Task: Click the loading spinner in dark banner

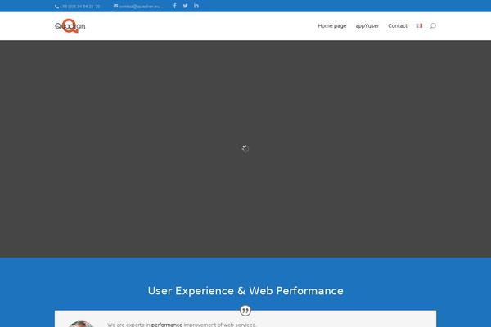Action: pyautogui.click(x=245, y=148)
